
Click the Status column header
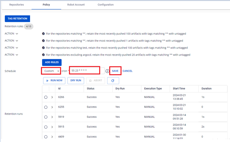coord(91,89)
